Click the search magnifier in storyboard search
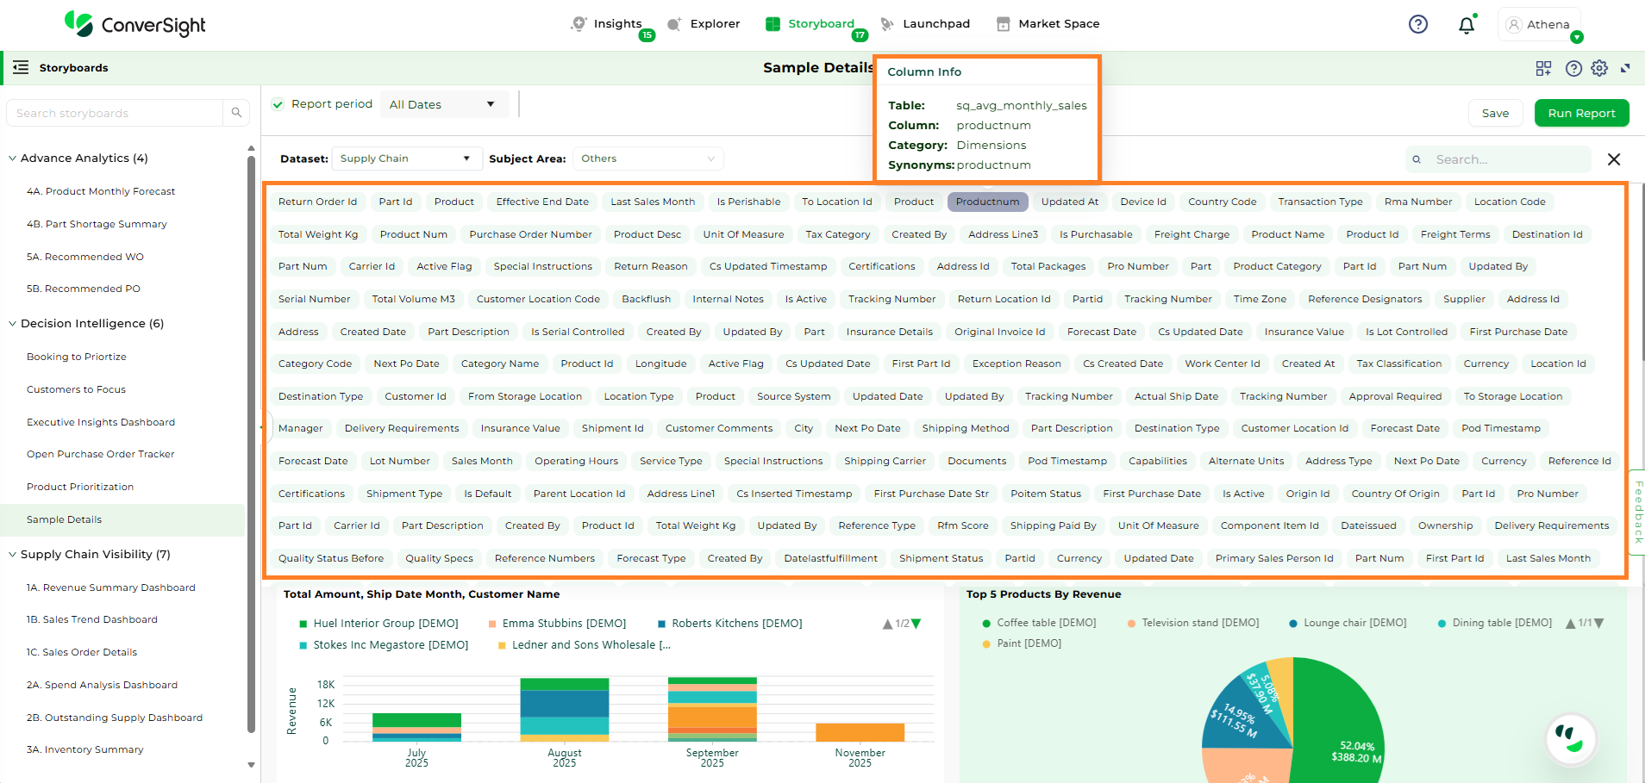 click(236, 113)
